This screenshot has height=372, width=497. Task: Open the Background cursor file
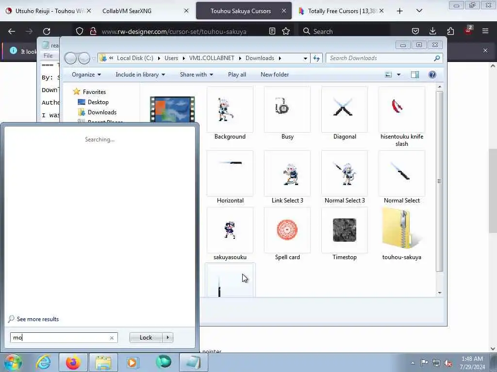(x=230, y=113)
